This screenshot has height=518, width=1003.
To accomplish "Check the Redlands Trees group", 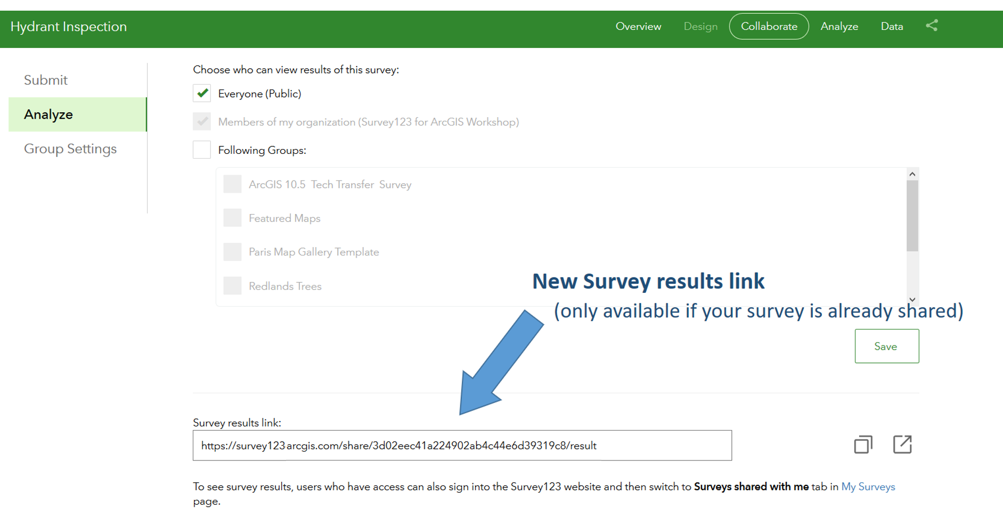I will click(232, 286).
